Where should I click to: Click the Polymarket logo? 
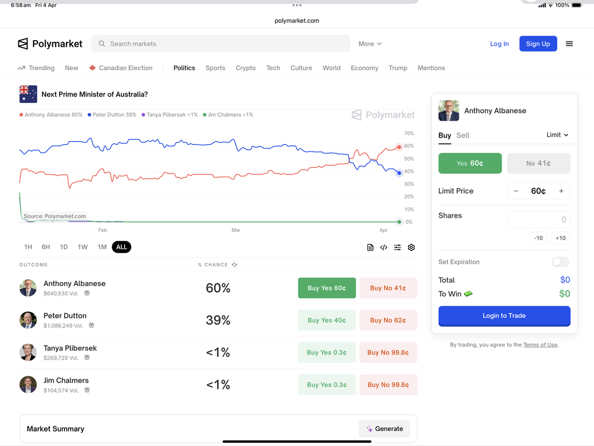[50, 43]
